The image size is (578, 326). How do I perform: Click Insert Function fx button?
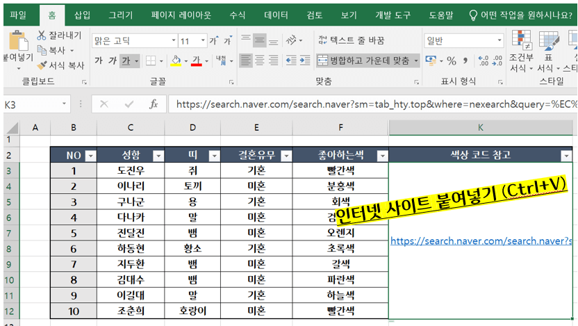click(154, 104)
